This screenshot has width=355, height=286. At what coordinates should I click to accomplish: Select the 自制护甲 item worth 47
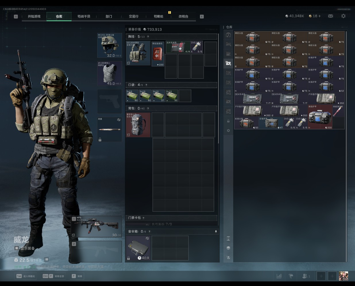coord(271,123)
